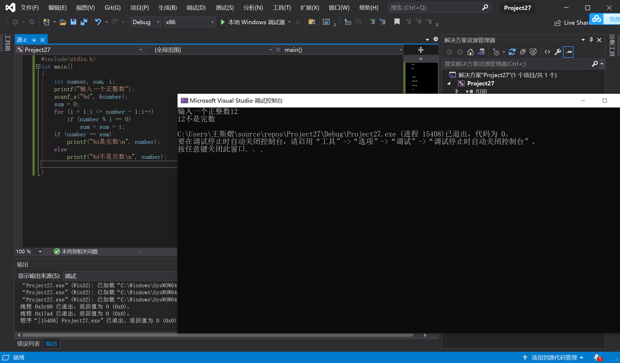Viewport: 620px width, 363px height.
Task: Open the 调试(D) menu
Action: (196, 8)
